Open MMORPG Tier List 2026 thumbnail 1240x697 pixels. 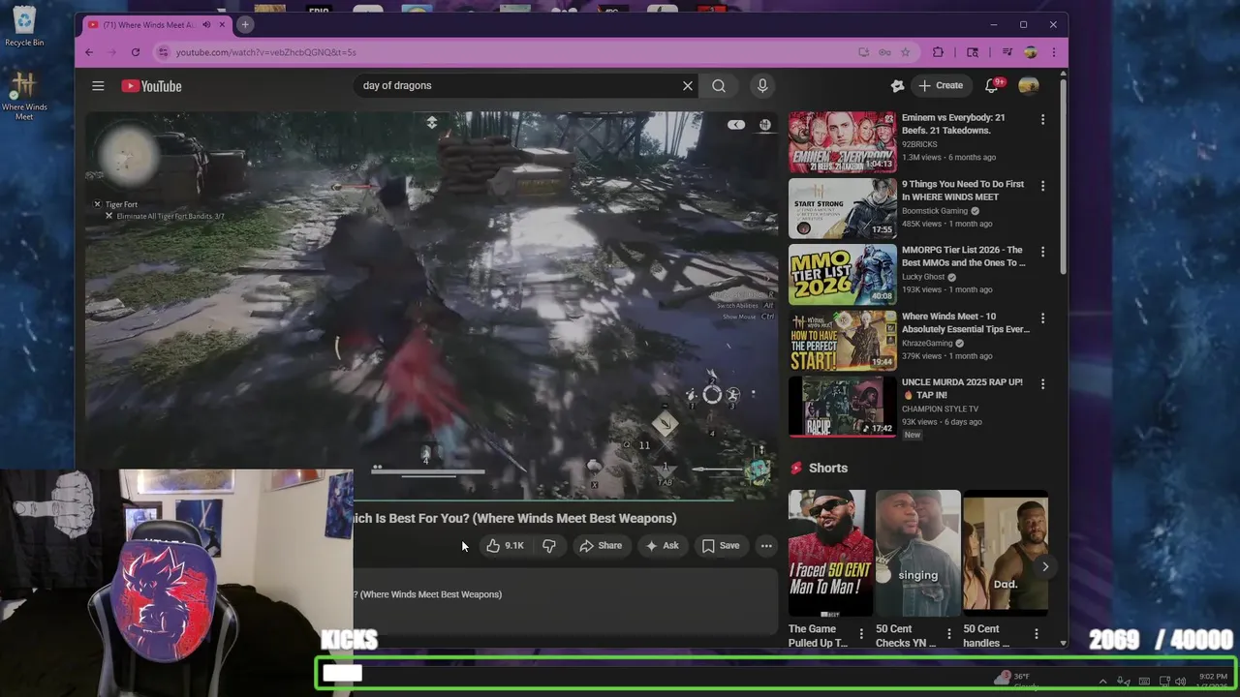[x=842, y=274]
